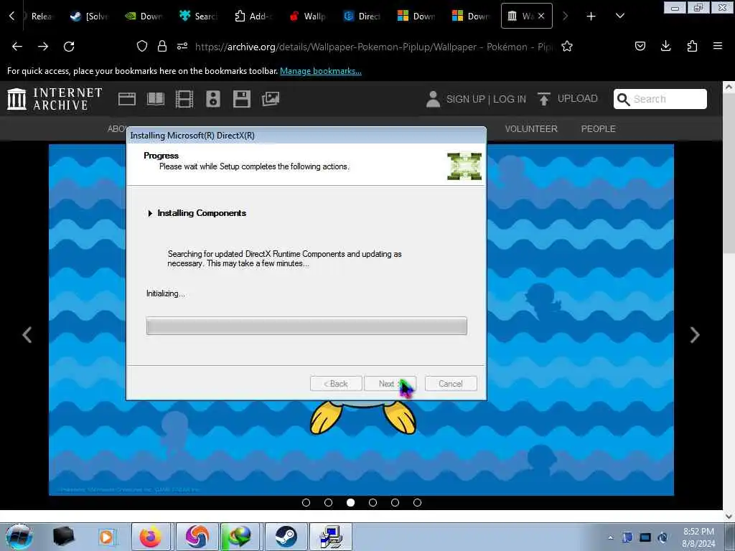
Task: Select the fourth carousel dot
Action: pos(373,502)
